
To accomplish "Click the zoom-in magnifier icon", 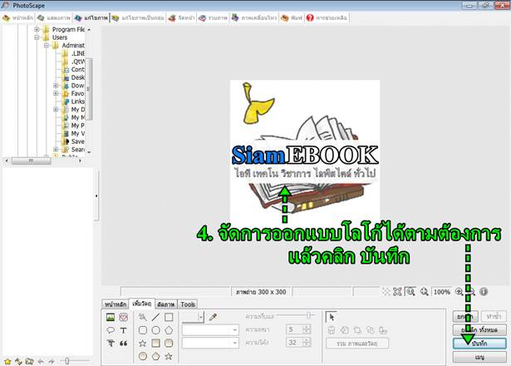I will pyautogui.click(x=459, y=292).
